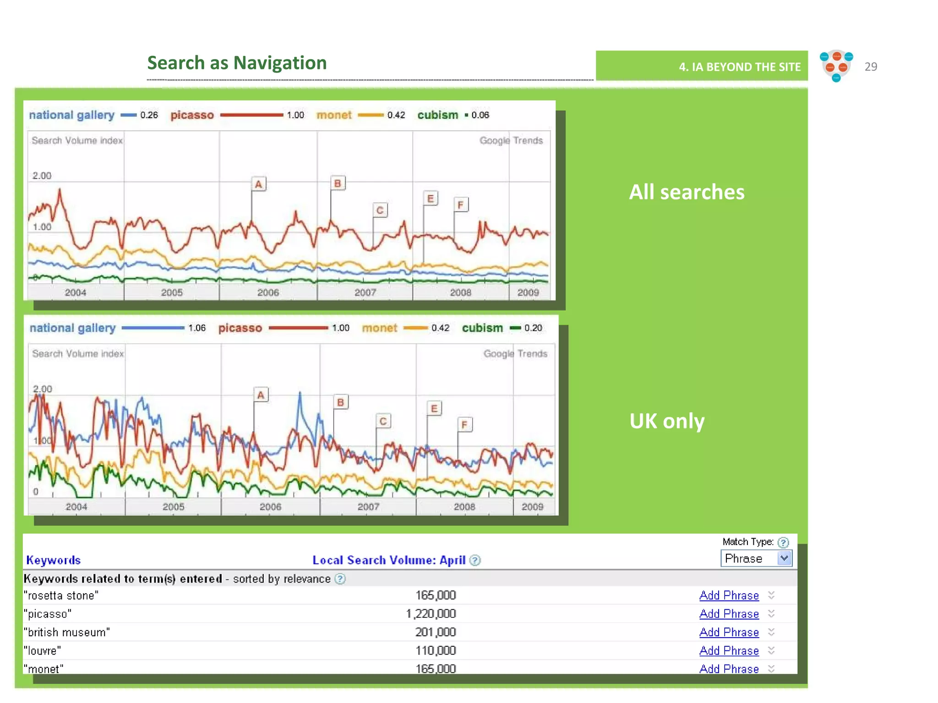Select 2006 on the UK chart axis
The height and width of the screenshot is (703, 938).
[x=270, y=507]
